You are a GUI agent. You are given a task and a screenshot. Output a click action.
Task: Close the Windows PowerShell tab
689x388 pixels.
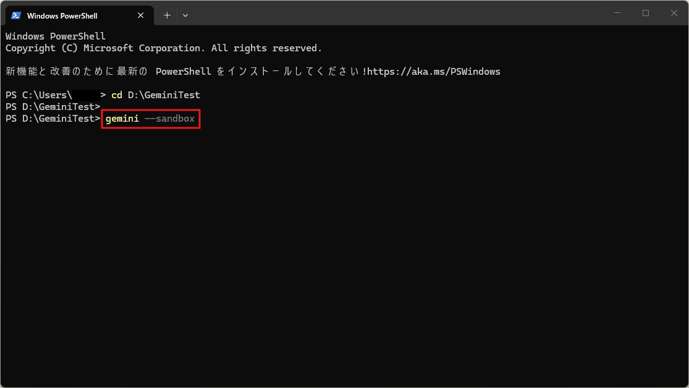click(142, 15)
